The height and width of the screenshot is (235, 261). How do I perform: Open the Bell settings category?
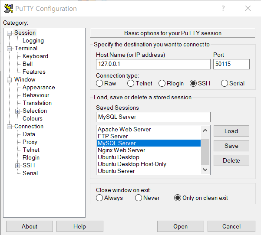[28, 64]
